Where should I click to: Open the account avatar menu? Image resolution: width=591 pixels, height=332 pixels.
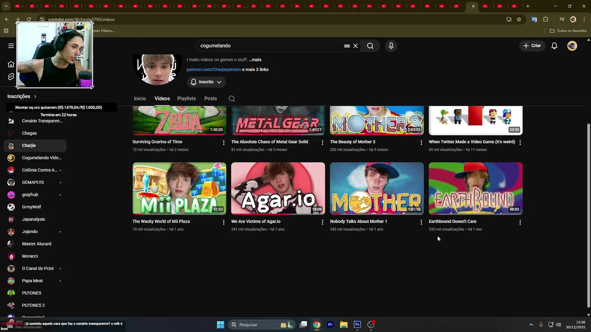coord(572,46)
